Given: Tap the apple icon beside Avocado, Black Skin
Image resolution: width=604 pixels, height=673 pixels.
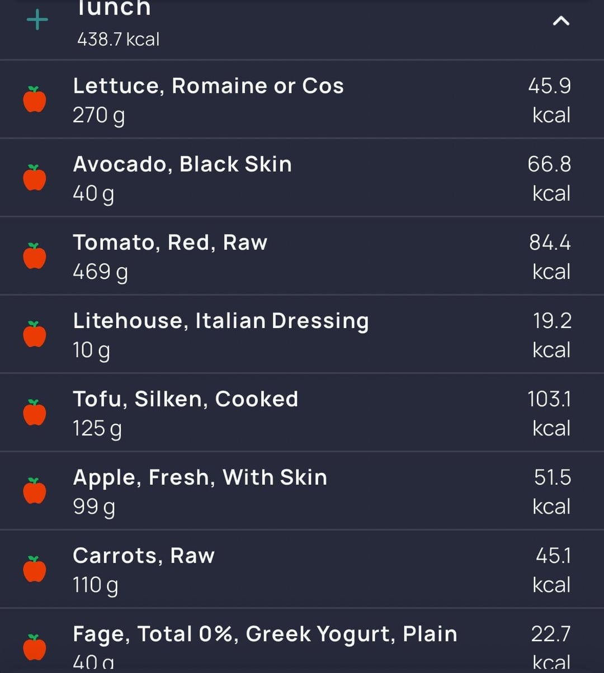Looking at the screenshot, I should (35, 178).
